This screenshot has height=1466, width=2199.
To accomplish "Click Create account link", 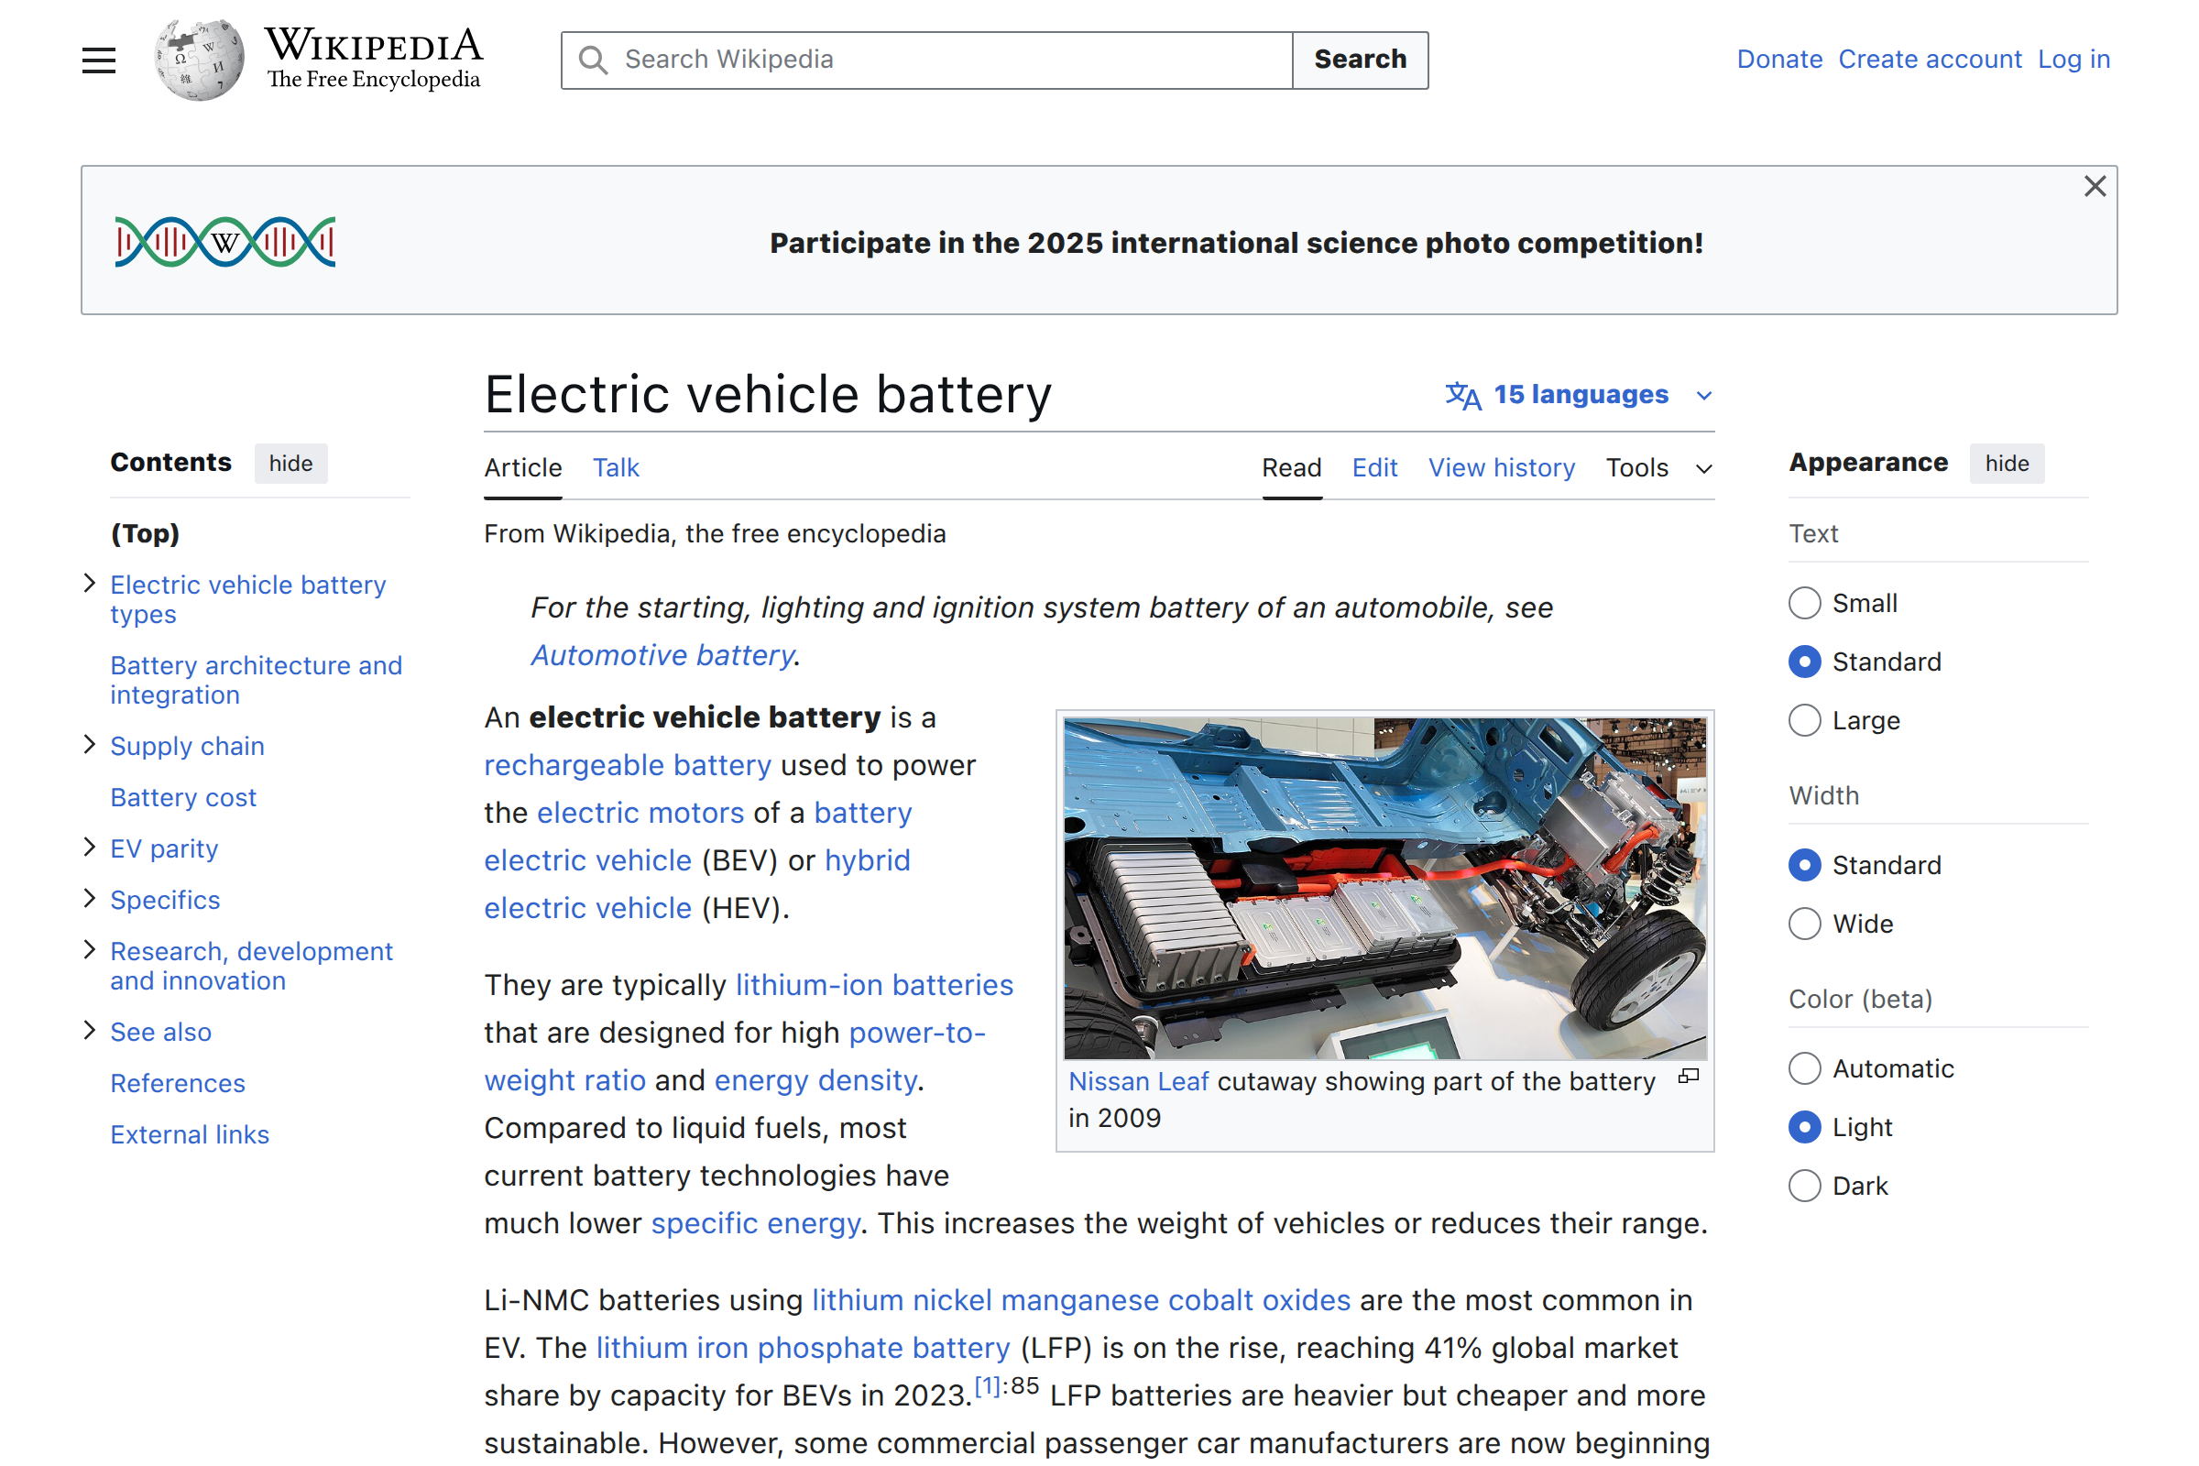I will (1930, 60).
